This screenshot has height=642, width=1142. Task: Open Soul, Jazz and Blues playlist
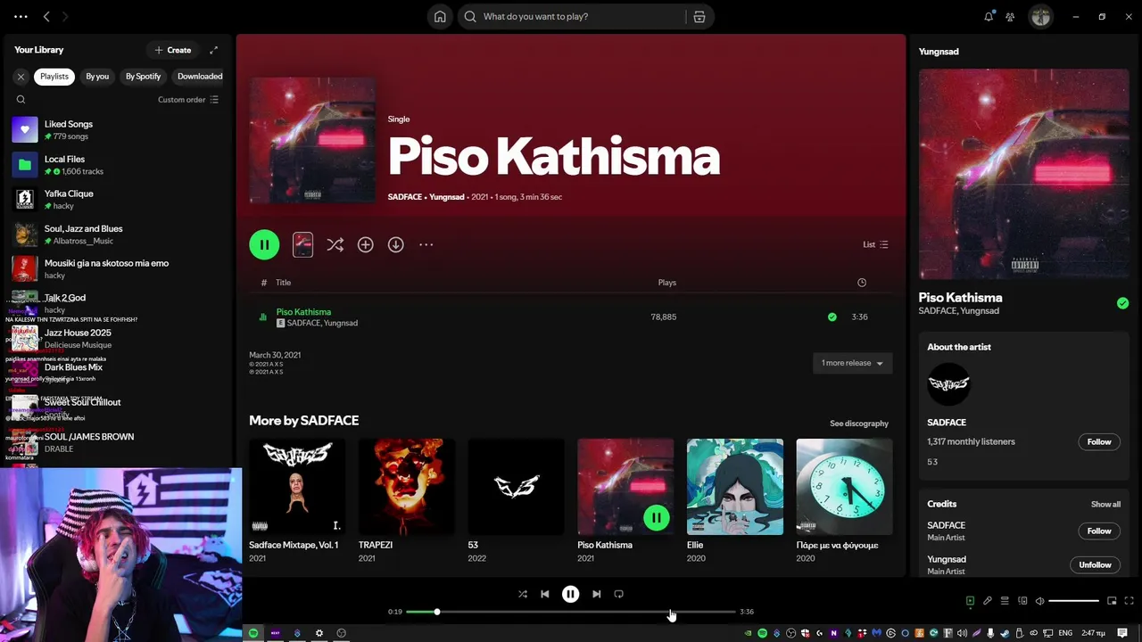click(x=116, y=235)
